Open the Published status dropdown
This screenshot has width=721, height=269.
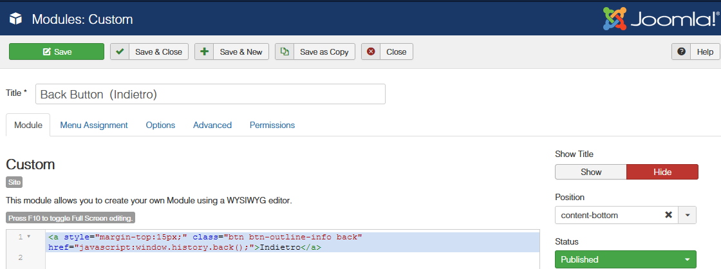(x=626, y=260)
